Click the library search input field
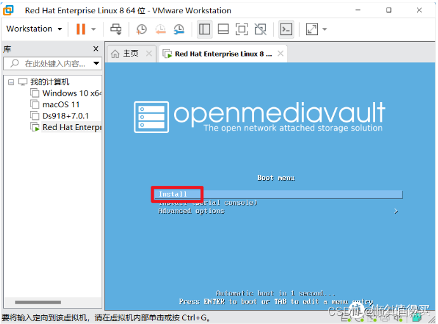 coord(53,63)
